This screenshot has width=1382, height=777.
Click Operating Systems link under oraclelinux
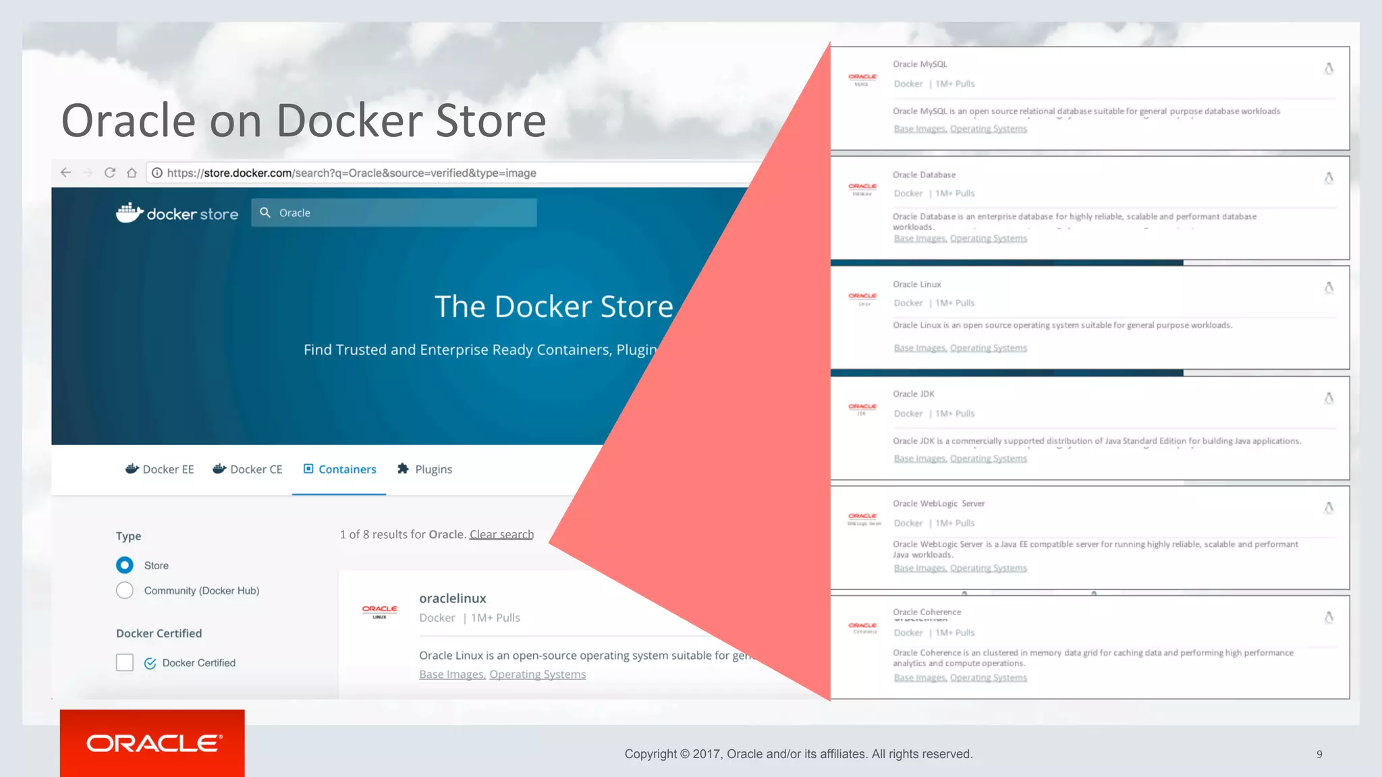pos(538,674)
